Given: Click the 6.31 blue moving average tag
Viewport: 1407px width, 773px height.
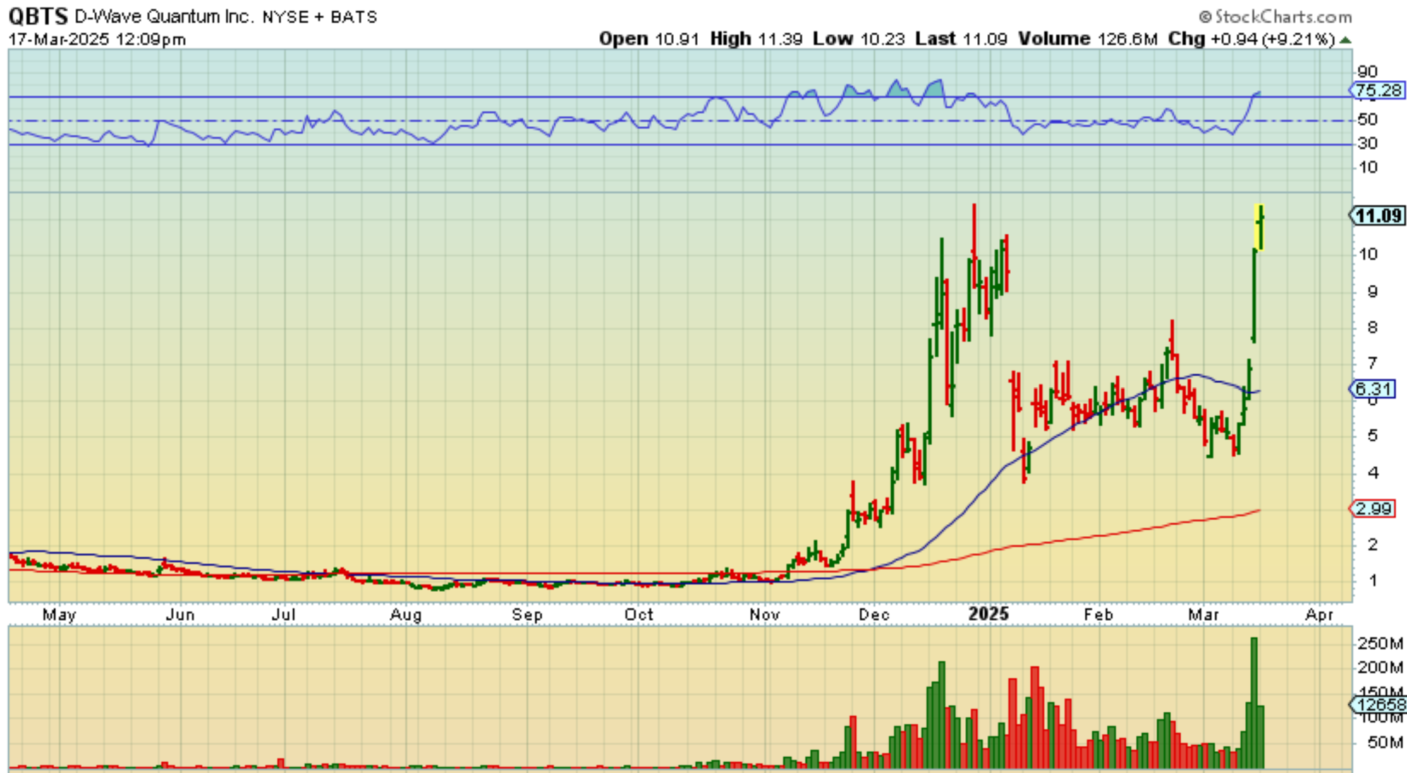Looking at the screenshot, I should tap(1373, 389).
